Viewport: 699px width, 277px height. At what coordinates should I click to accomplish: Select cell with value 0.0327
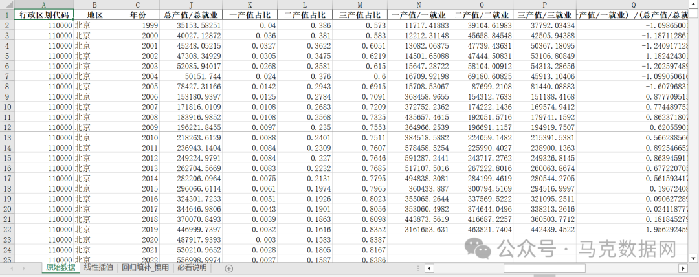250,46
